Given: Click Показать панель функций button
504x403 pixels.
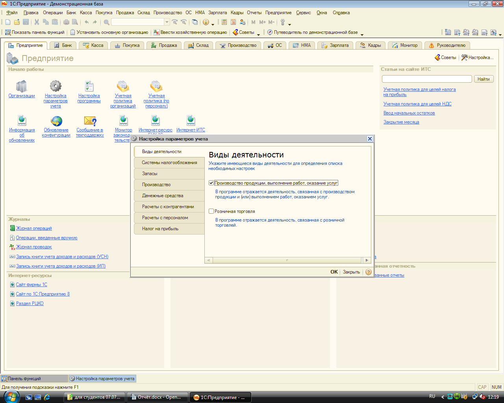Looking at the screenshot, I should point(34,32).
